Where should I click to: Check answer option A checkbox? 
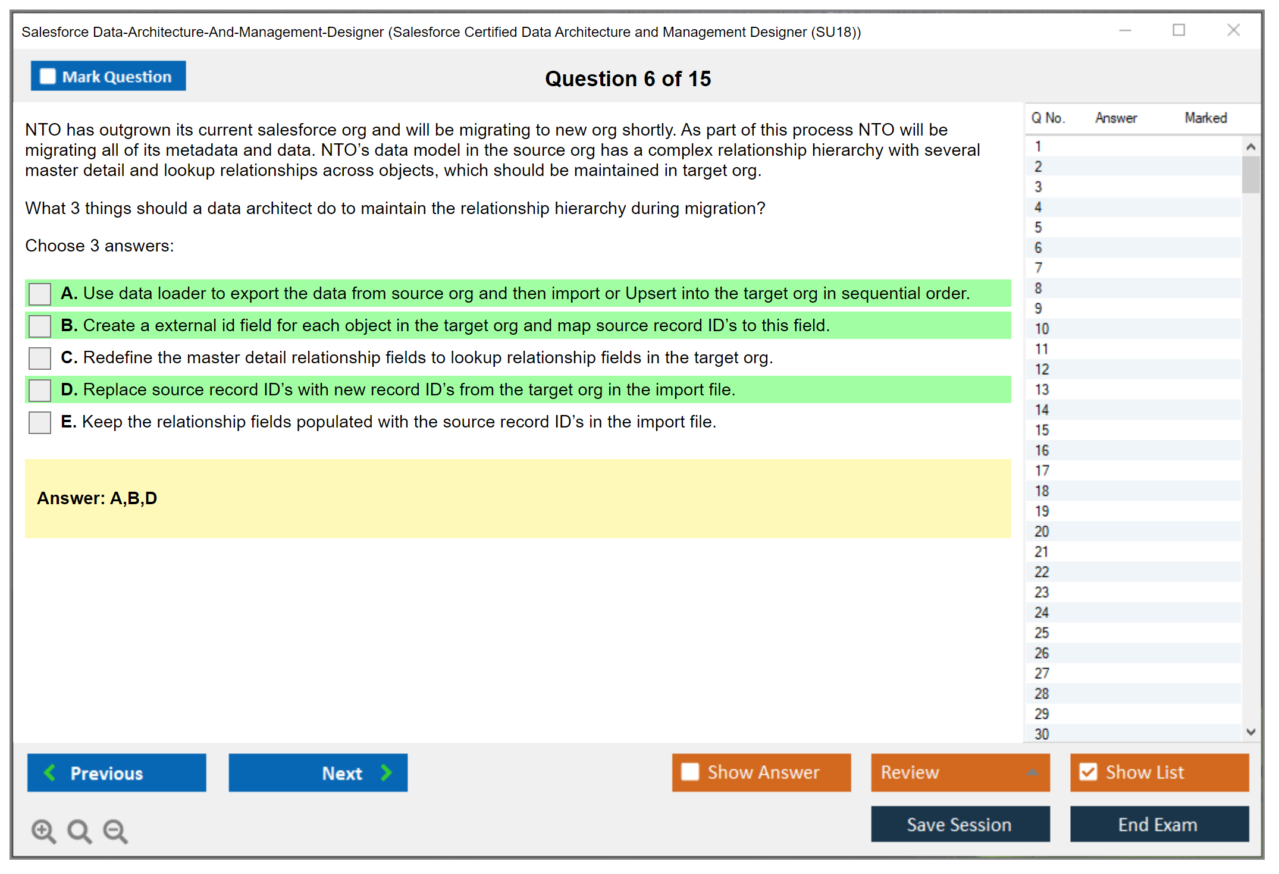40,294
